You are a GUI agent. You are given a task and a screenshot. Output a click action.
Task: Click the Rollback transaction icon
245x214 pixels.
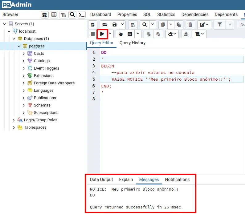(x=158, y=34)
